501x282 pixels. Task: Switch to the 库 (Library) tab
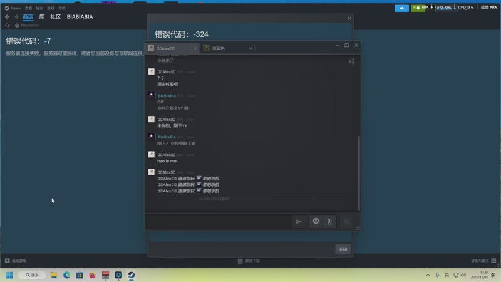[42, 17]
